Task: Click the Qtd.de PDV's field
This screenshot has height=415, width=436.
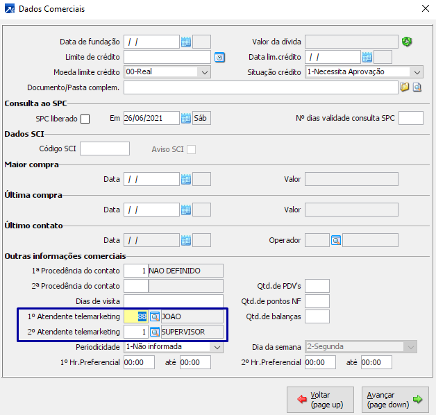Action: [x=317, y=287]
